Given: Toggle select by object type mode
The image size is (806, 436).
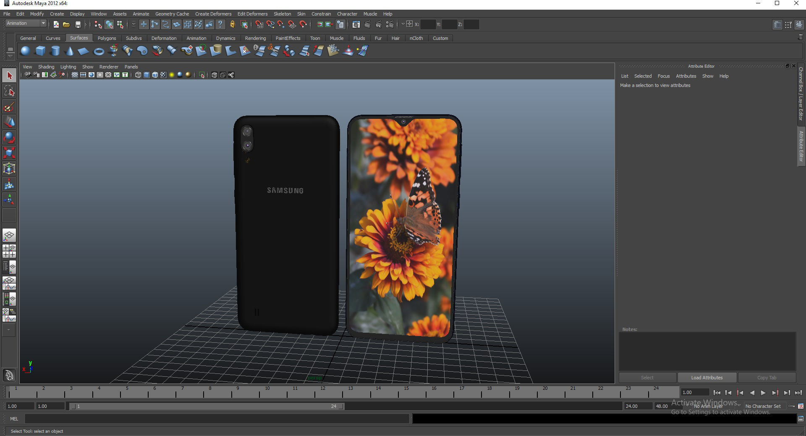Looking at the screenshot, I should [109, 24].
